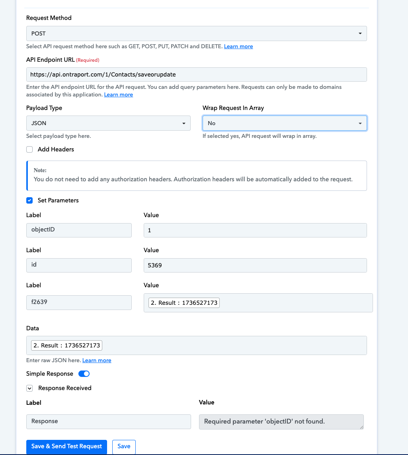
Task: Edit the value field containing 5369
Action: [x=255, y=265]
